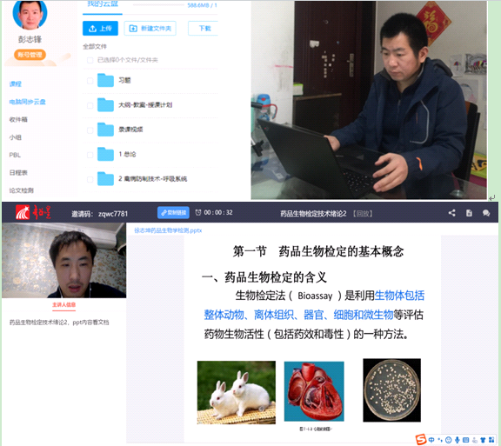Open 课程 in left sidebar

[16, 83]
